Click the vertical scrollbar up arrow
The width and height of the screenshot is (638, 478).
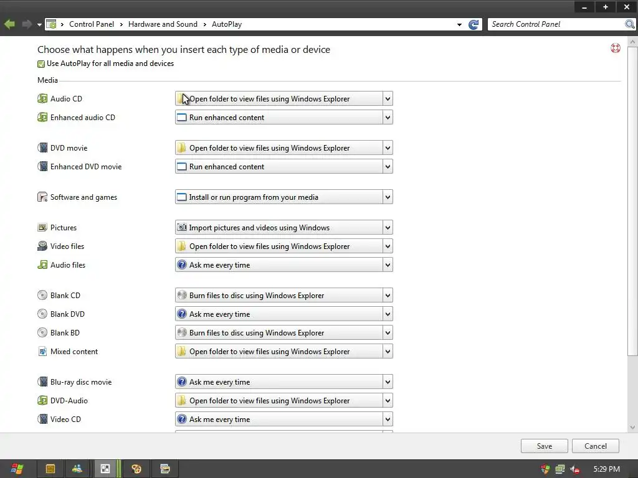(632, 42)
